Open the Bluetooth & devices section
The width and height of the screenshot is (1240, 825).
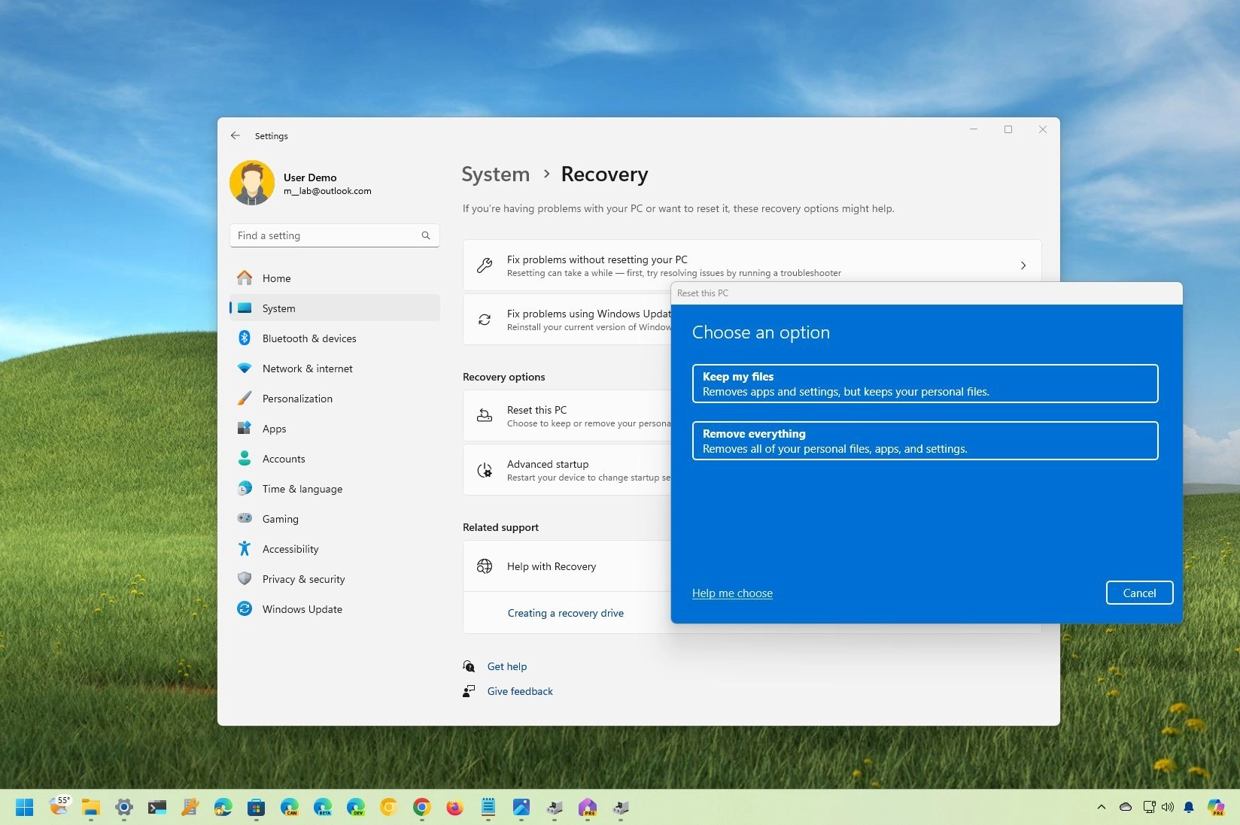point(308,338)
